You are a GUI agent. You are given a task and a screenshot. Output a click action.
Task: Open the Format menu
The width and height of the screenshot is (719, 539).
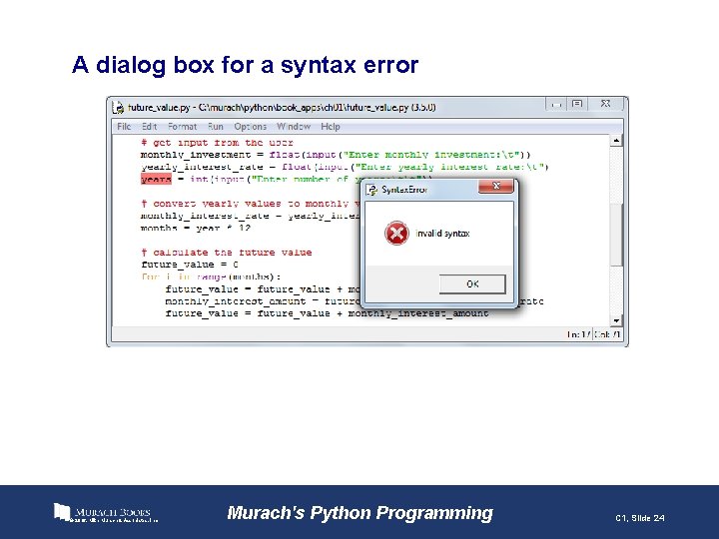pyautogui.click(x=182, y=127)
